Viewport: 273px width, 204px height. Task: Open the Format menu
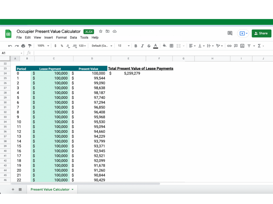point(61,37)
